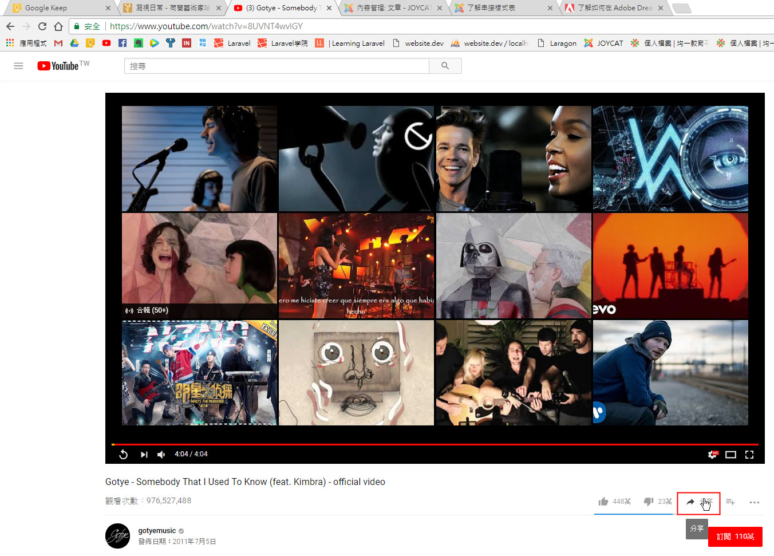Viewport: 774px width, 556px height.
Task: Open the 個人檔案 | 均一教育 bookmark
Action: [x=669, y=43]
